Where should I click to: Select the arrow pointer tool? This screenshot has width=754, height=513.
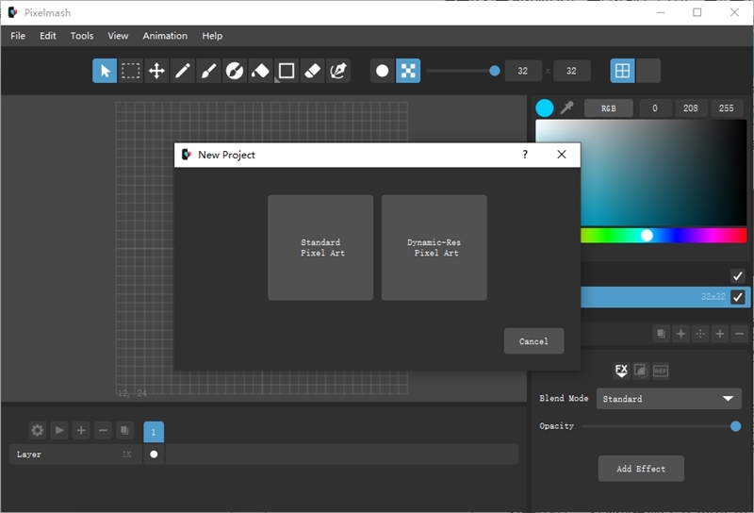pyautogui.click(x=105, y=71)
